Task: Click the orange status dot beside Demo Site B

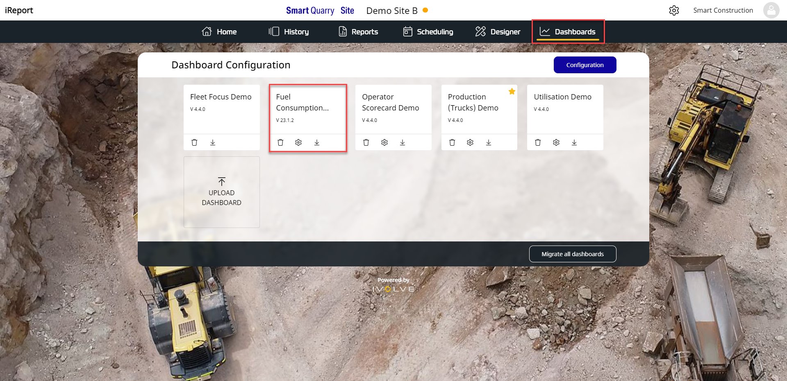Action: point(425,10)
